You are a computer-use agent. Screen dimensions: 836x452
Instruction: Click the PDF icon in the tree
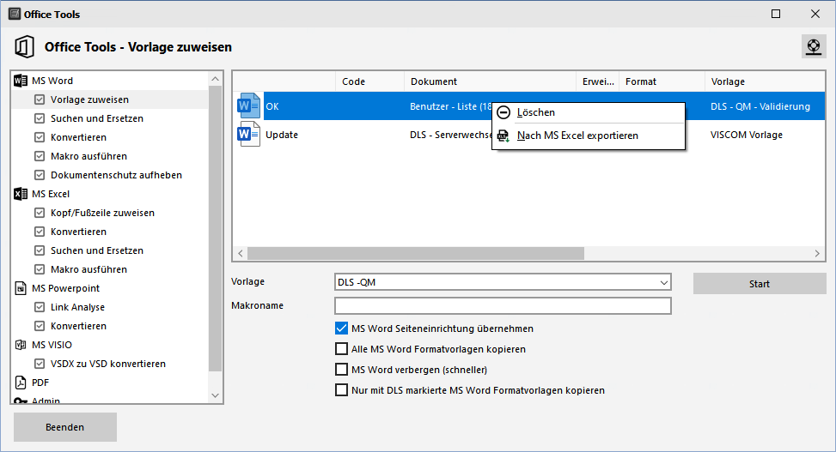pyautogui.click(x=21, y=383)
